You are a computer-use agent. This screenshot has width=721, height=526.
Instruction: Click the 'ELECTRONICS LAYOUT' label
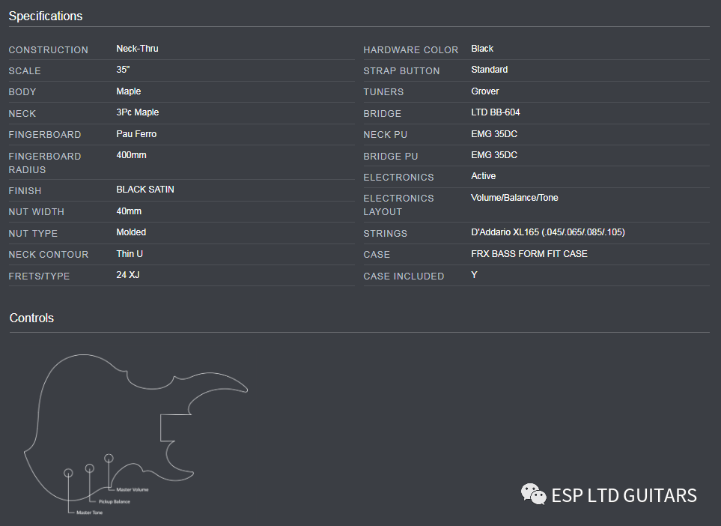coord(398,205)
